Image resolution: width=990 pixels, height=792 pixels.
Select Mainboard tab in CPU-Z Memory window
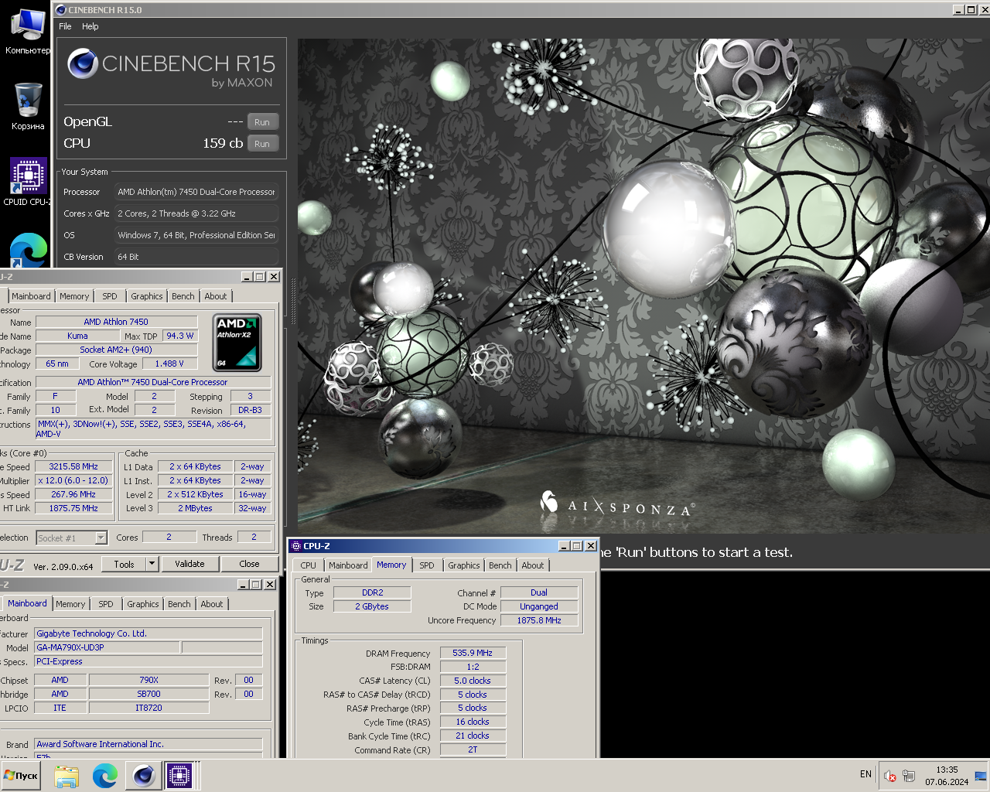[348, 565]
